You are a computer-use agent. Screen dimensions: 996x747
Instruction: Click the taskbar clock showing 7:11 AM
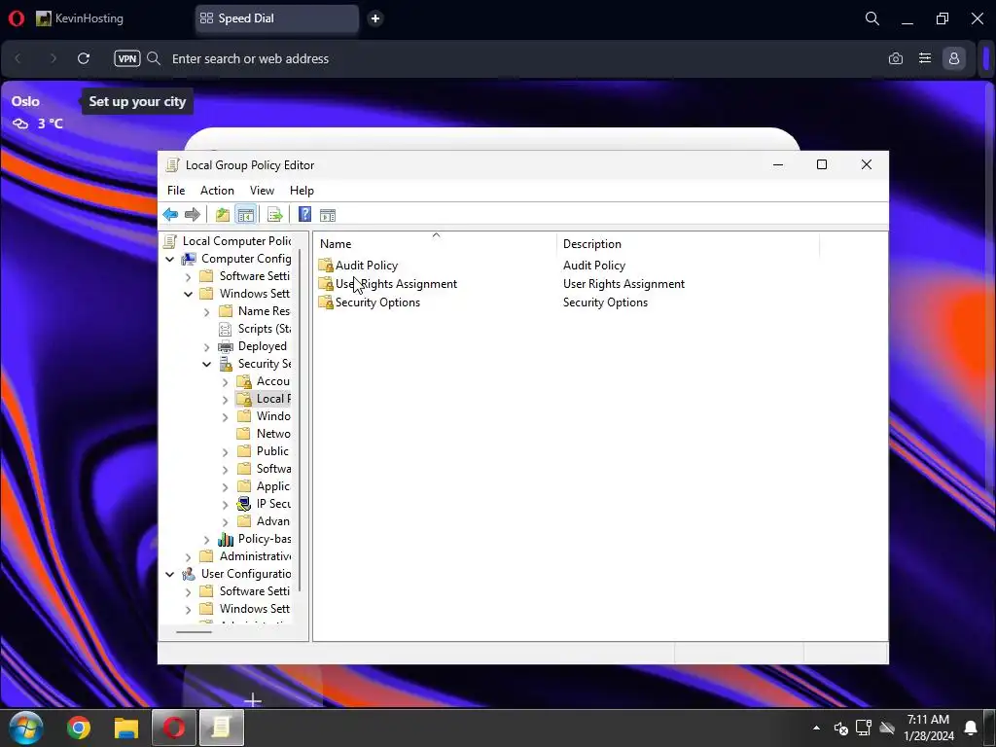pos(928,728)
